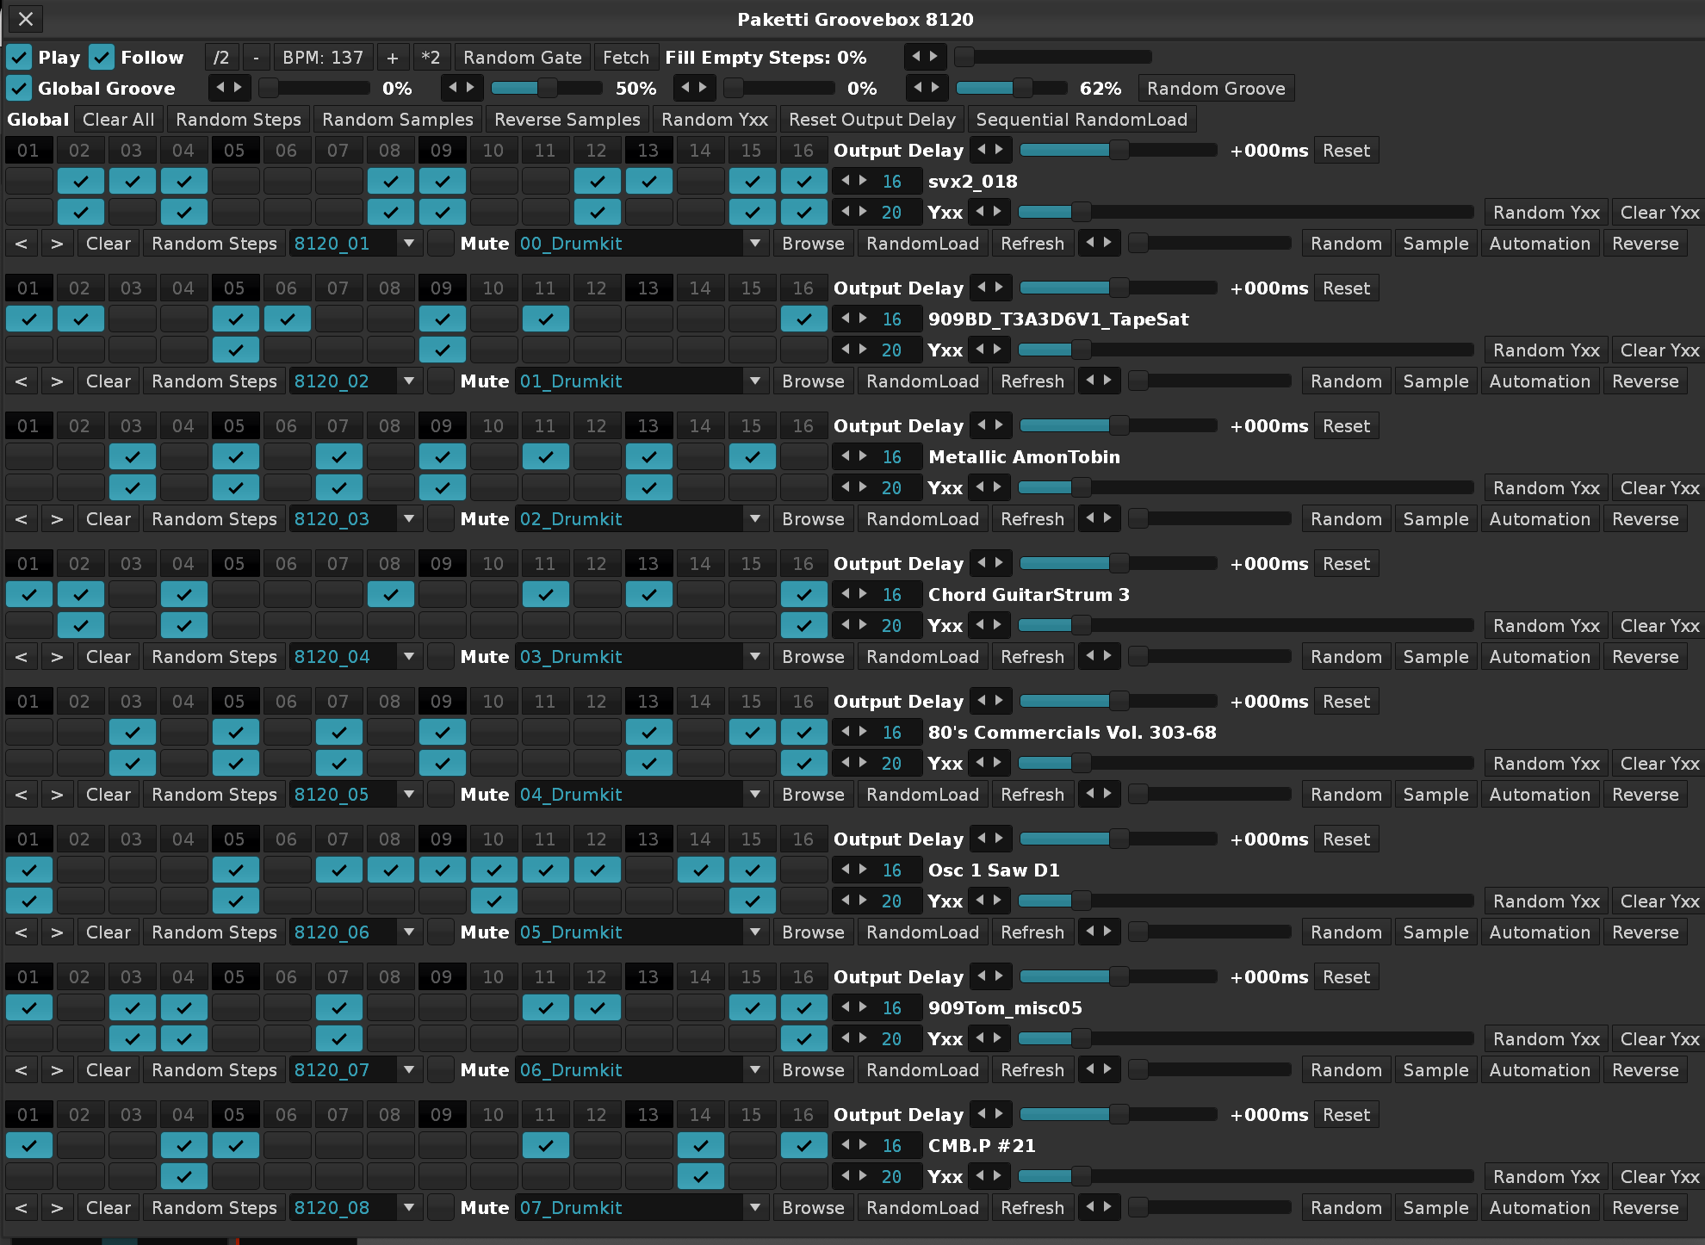
Task: Click the plus button to increase BPM
Action: [392, 58]
